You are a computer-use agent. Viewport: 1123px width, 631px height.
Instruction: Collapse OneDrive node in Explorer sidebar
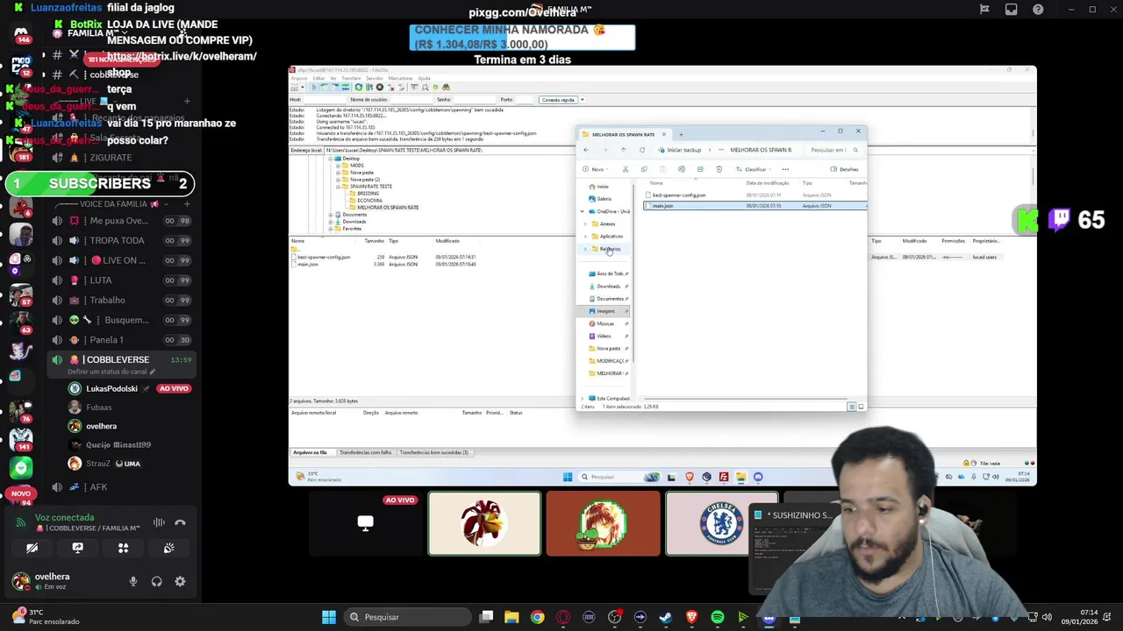582,212
